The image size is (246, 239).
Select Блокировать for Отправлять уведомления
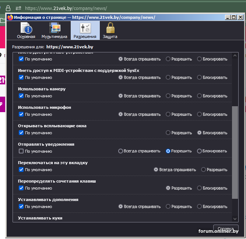coord(199,151)
